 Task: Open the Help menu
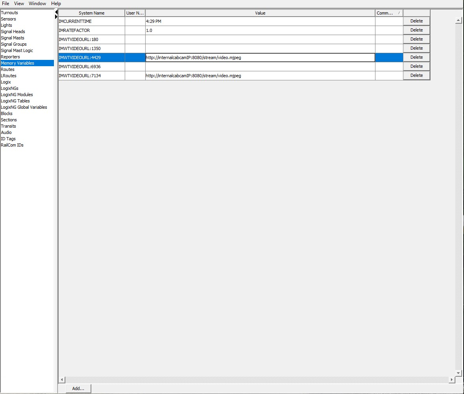click(x=56, y=3)
